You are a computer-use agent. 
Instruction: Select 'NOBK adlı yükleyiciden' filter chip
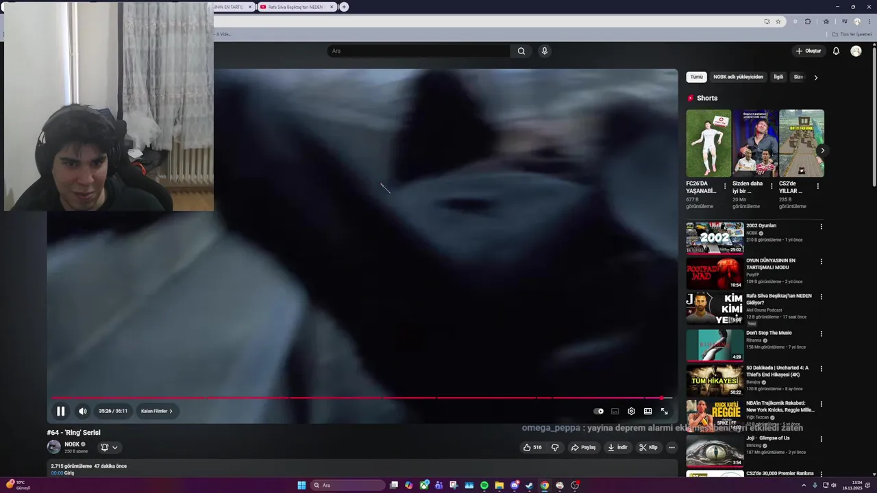point(738,77)
